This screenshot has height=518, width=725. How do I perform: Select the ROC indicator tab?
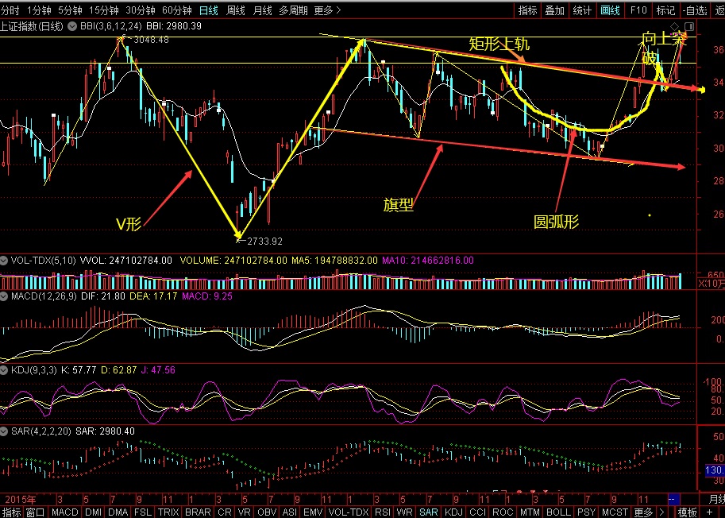tap(503, 512)
